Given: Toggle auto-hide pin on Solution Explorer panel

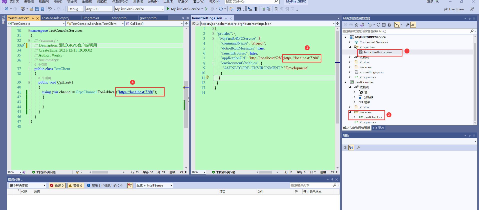Looking at the screenshot, I should pyautogui.click(x=469, y=18).
